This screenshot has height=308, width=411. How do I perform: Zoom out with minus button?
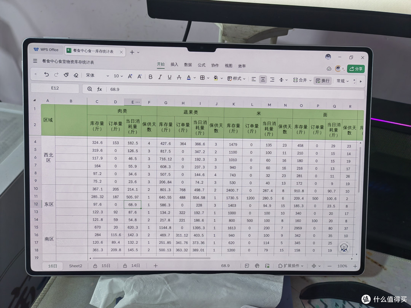tap(330, 266)
